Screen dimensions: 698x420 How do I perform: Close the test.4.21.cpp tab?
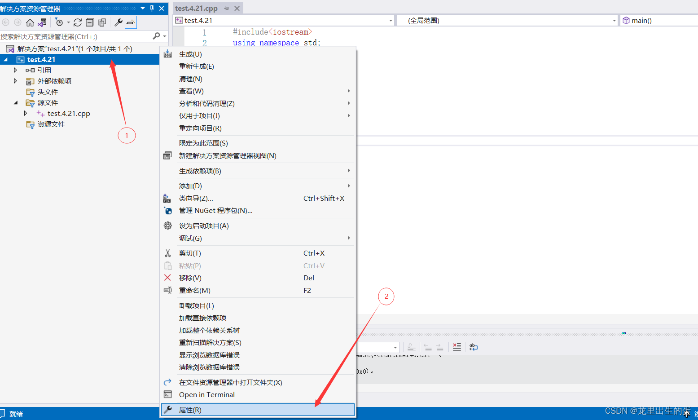coord(237,8)
